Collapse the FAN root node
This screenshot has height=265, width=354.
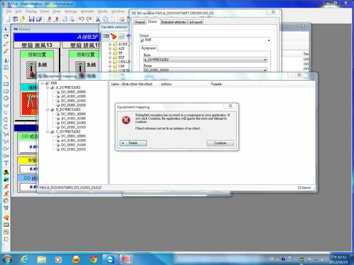point(42,83)
